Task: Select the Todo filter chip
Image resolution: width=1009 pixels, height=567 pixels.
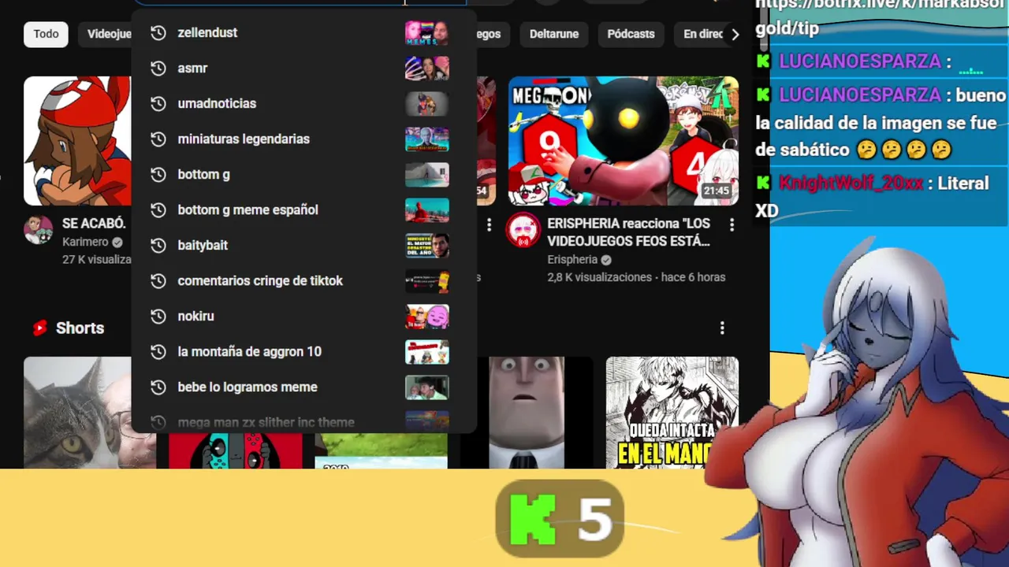Action: coord(46,34)
